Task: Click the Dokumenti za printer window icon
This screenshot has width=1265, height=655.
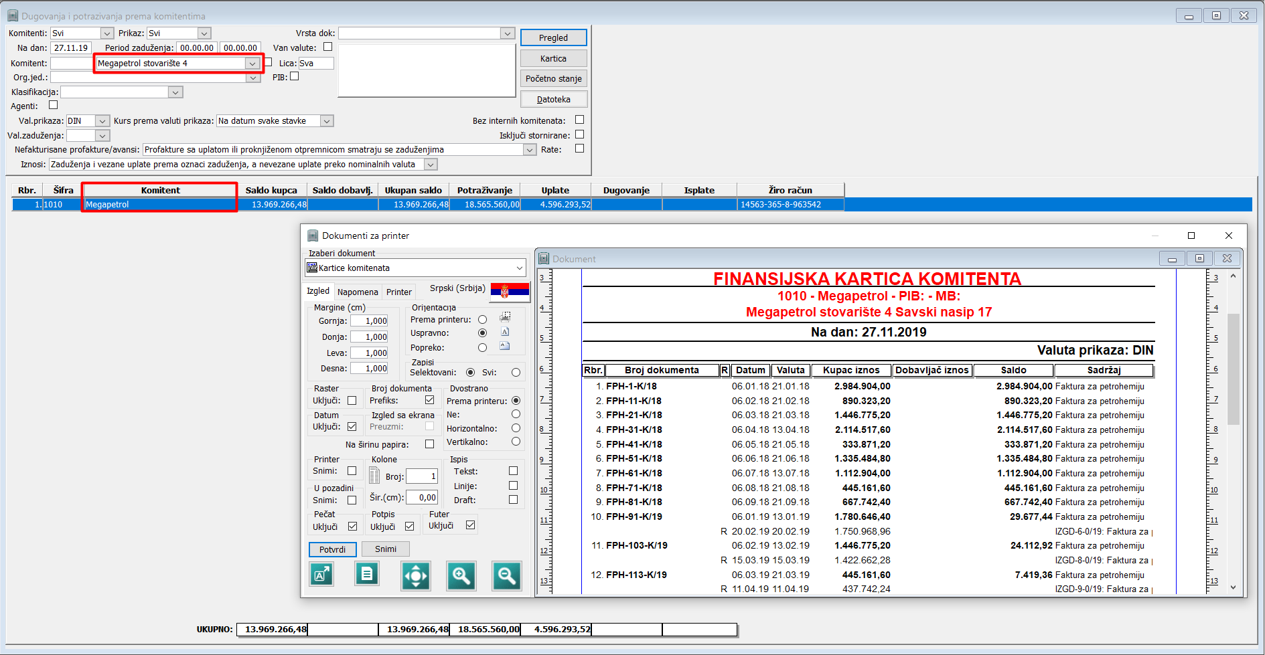Action: pyautogui.click(x=313, y=236)
